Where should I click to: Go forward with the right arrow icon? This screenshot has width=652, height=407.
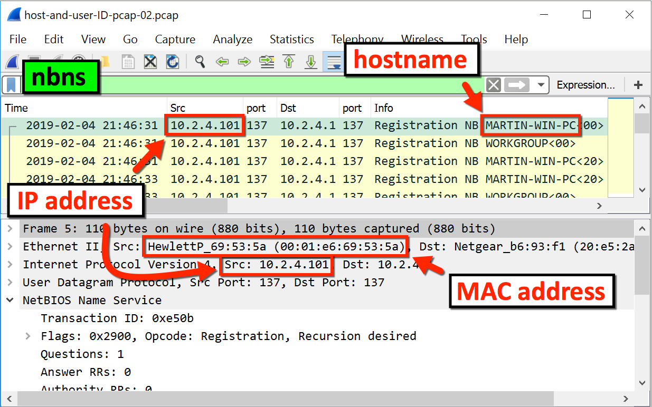[244, 62]
